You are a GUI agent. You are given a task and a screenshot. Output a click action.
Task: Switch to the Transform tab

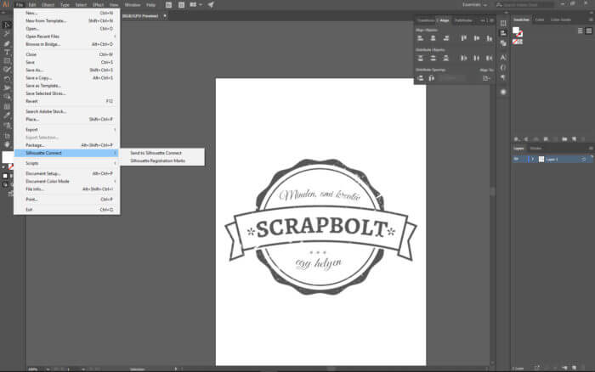click(x=425, y=20)
